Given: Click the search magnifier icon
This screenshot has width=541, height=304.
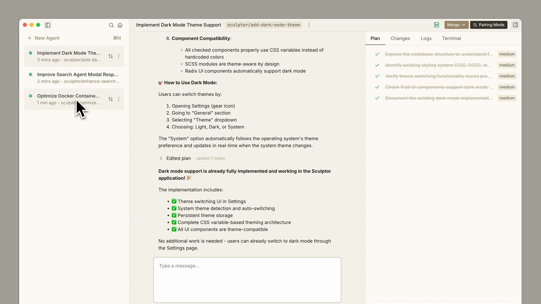Looking at the screenshot, I should 111,25.
